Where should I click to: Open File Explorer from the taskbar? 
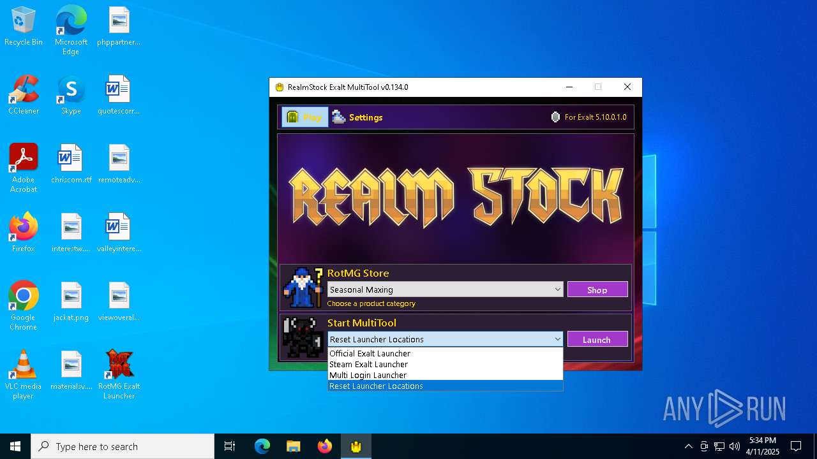294,446
